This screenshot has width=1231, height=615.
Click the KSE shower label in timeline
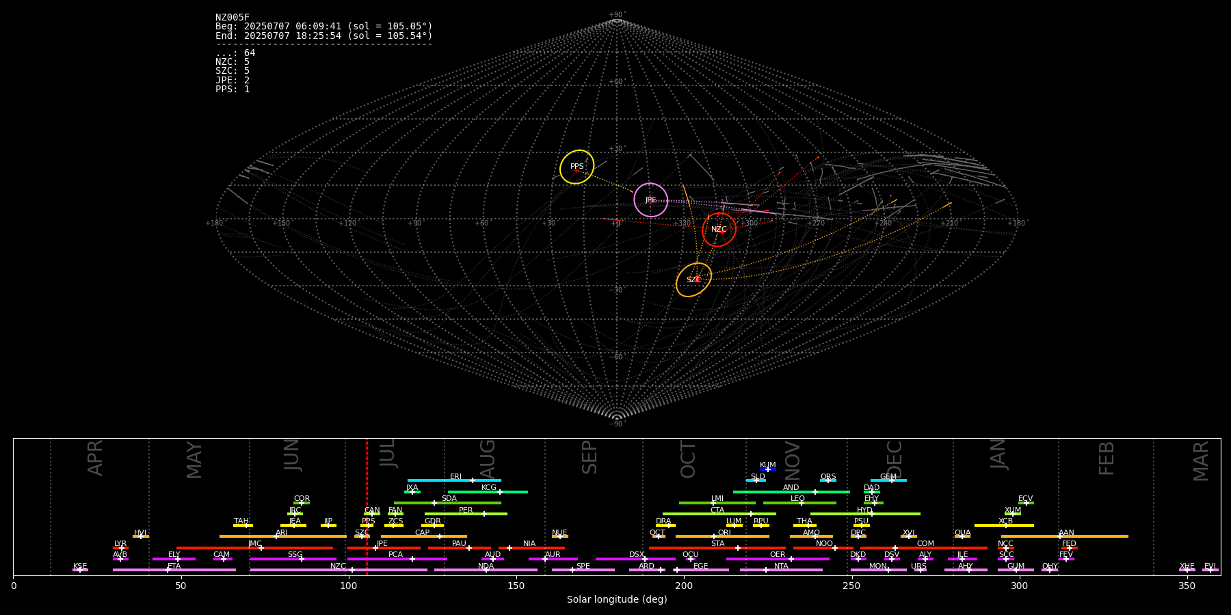click(80, 566)
